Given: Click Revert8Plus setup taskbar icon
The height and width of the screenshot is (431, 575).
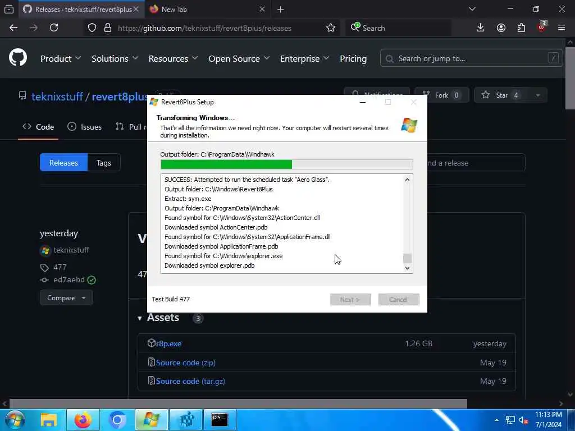Looking at the screenshot, I should [152, 420].
